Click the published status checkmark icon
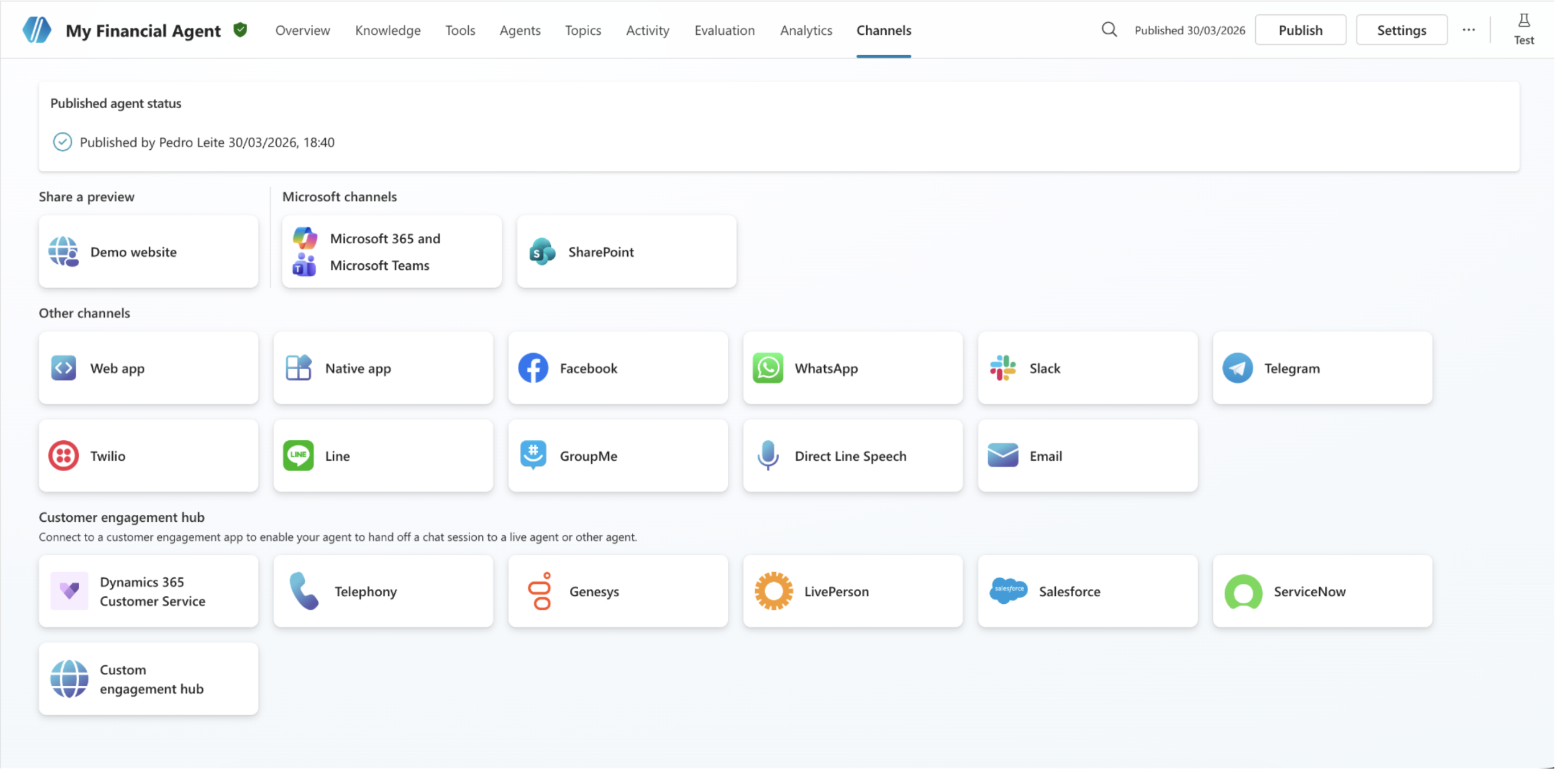This screenshot has width=1555, height=769. coord(62,142)
